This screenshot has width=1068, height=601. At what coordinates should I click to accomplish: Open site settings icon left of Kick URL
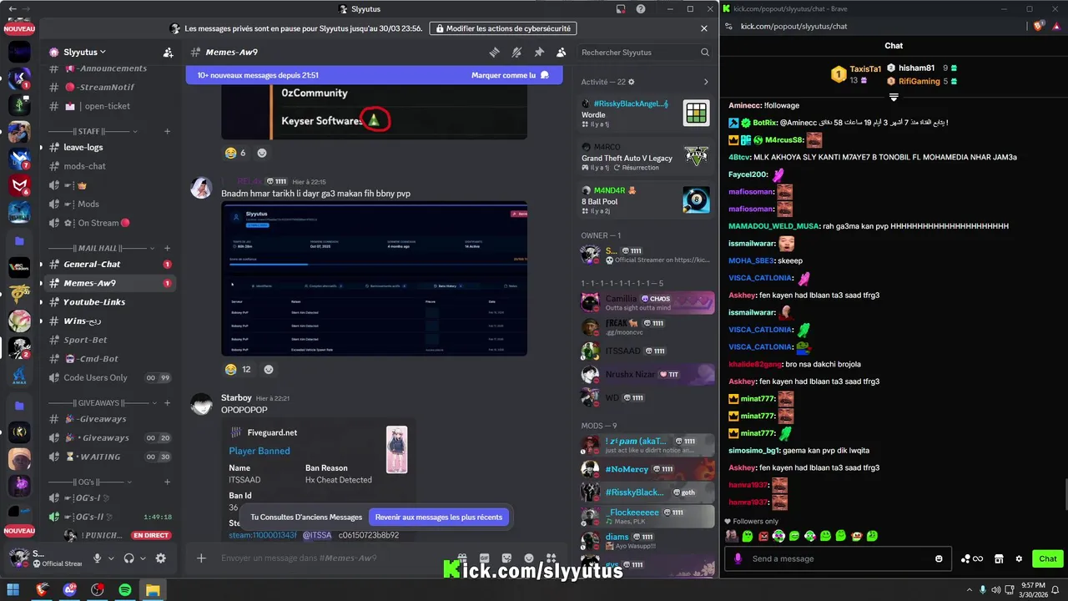729,26
